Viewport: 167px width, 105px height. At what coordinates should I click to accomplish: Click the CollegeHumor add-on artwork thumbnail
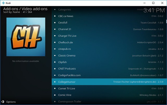(26, 37)
